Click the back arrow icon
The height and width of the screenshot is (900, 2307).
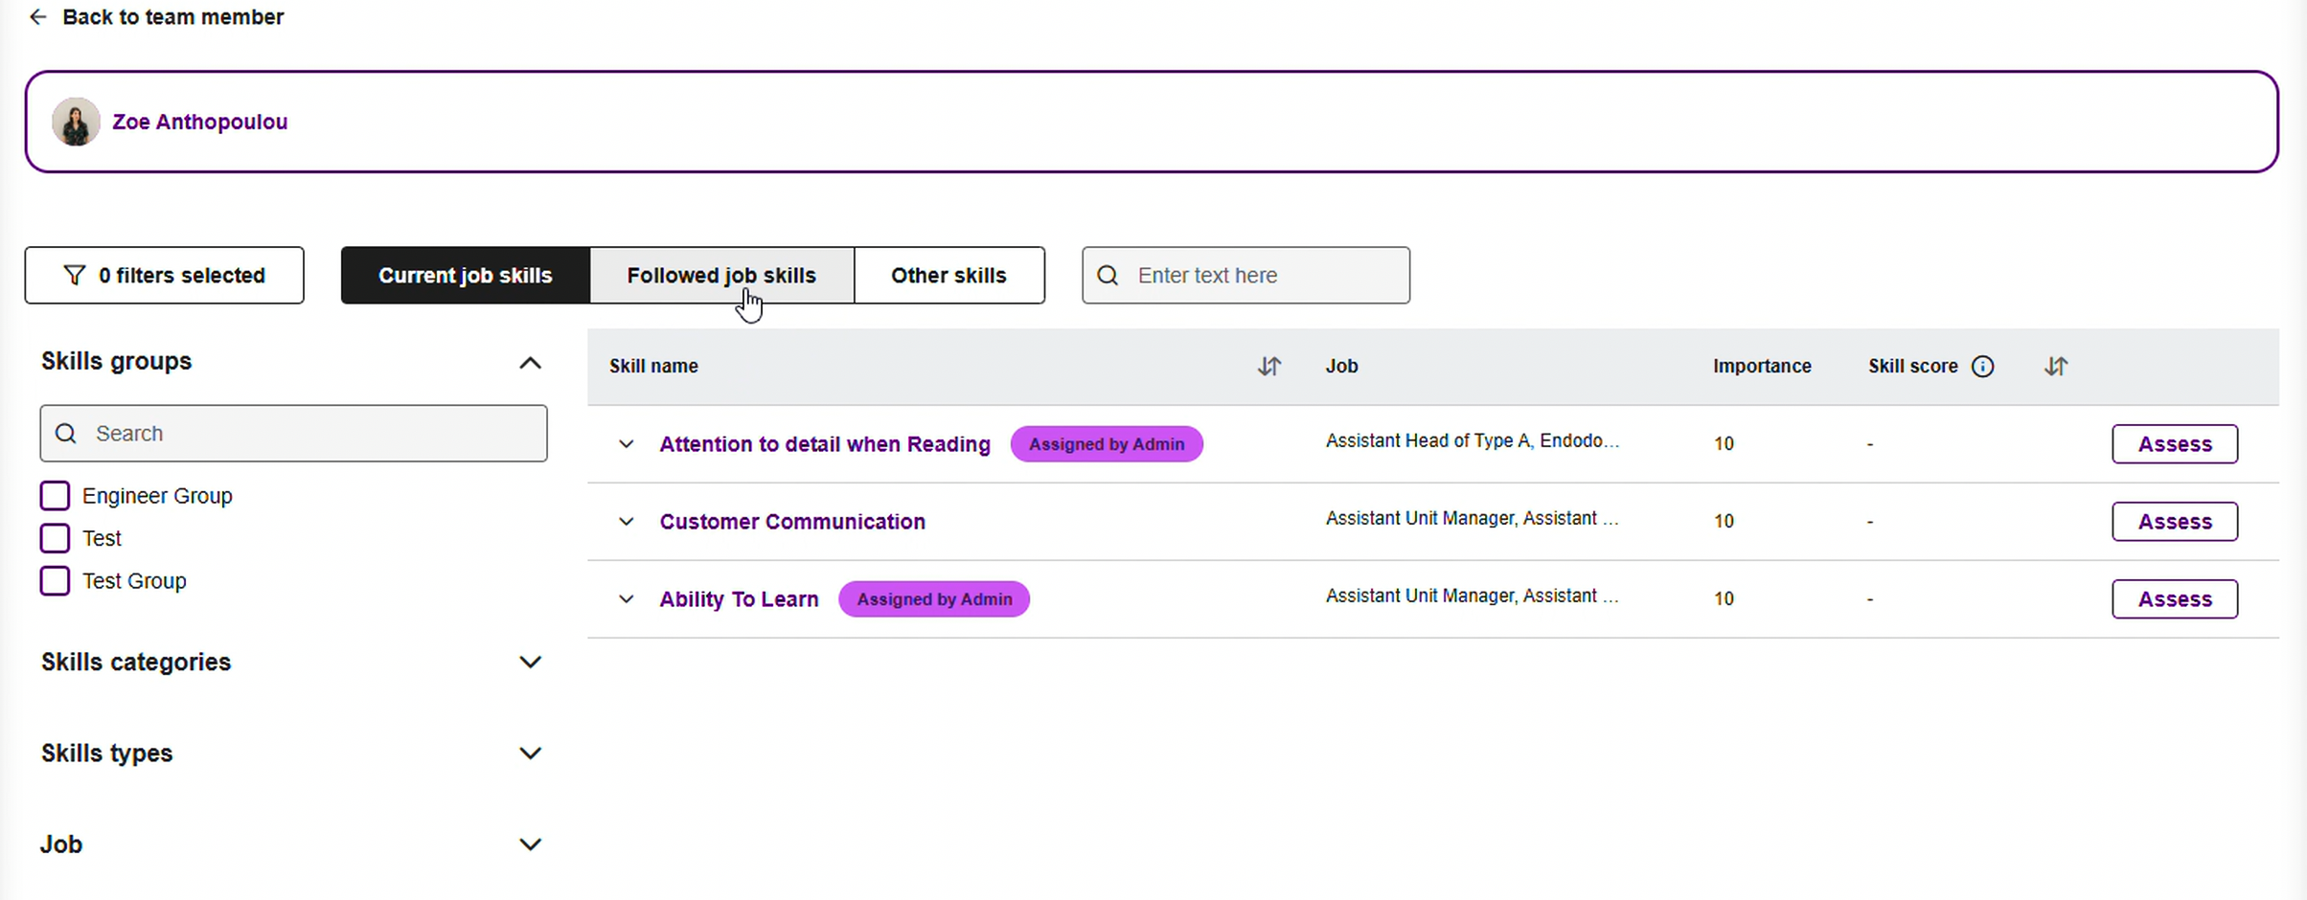pyautogui.click(x=37, y=17)
